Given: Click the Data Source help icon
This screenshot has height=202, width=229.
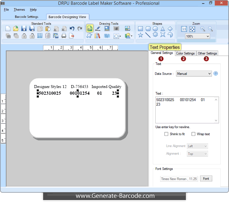Looking at the screenshot, I should 216,74.
